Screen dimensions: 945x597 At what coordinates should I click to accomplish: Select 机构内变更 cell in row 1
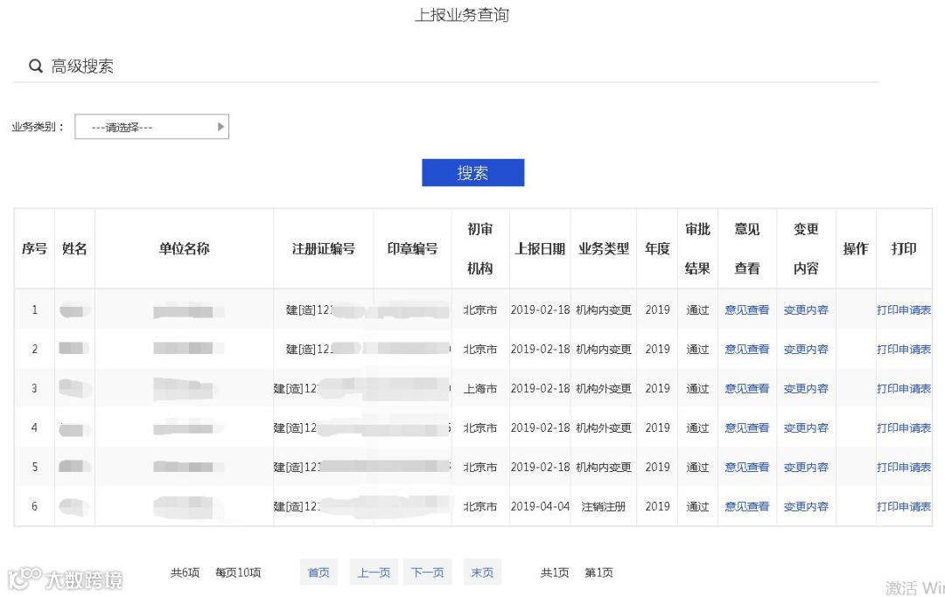coord(603,310)
